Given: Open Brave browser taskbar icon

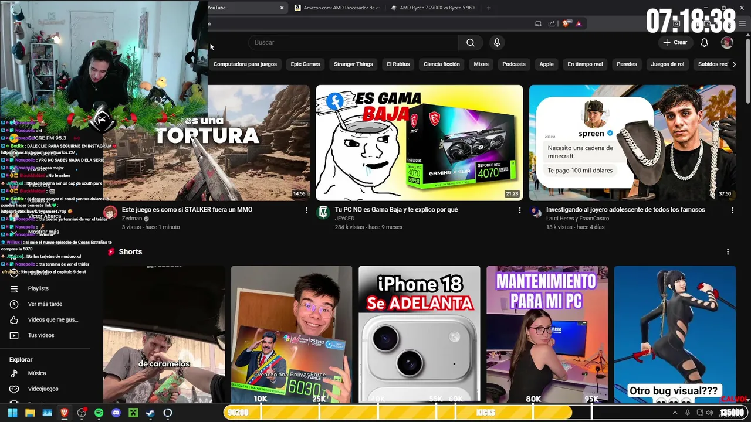Looking at the screenshot, I should click(64, 413).
